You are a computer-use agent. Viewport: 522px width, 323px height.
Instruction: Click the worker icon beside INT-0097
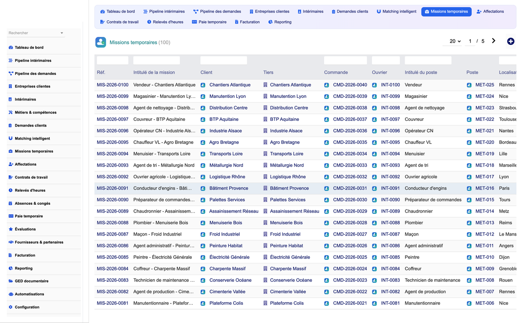(x=375, y=120)
